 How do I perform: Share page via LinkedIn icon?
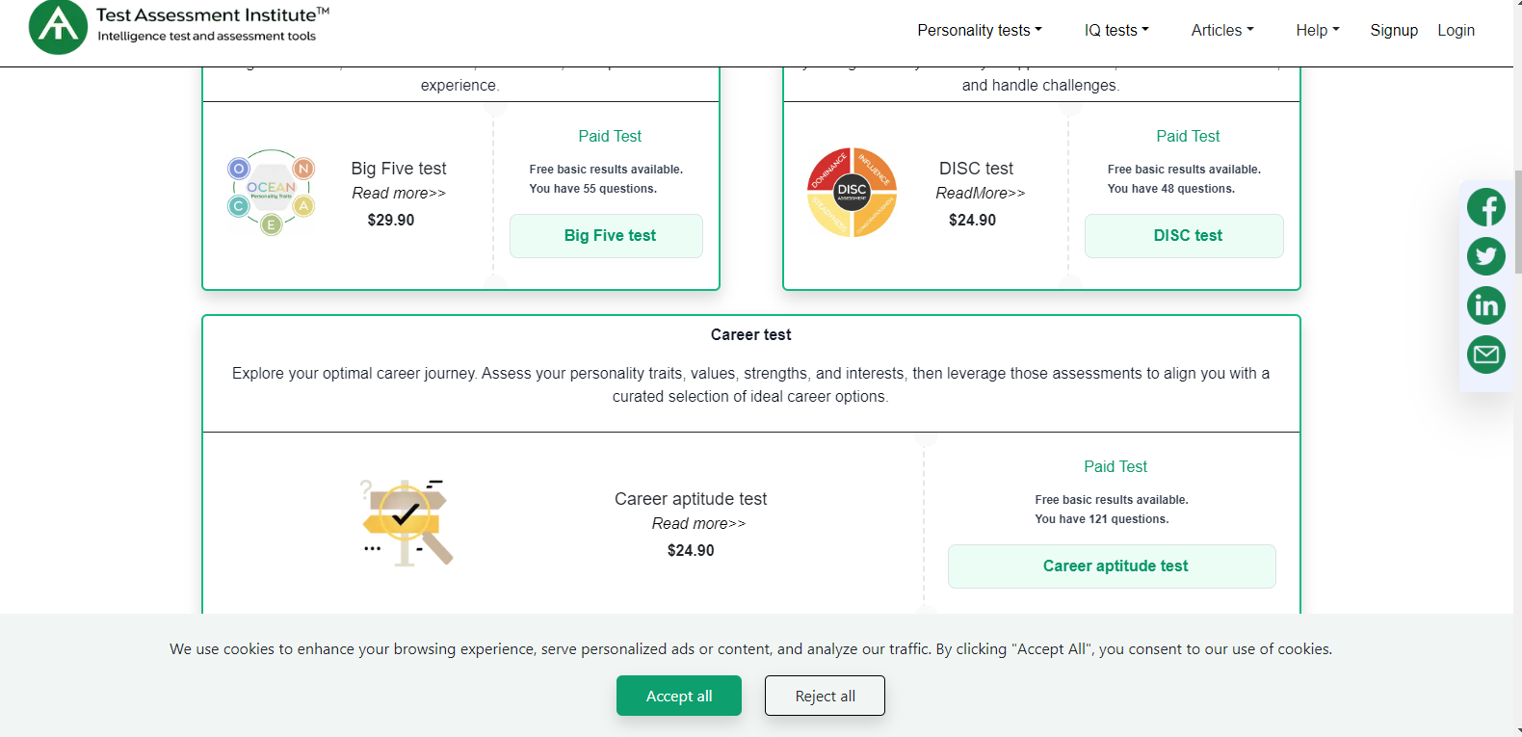tap(1485, 305)
